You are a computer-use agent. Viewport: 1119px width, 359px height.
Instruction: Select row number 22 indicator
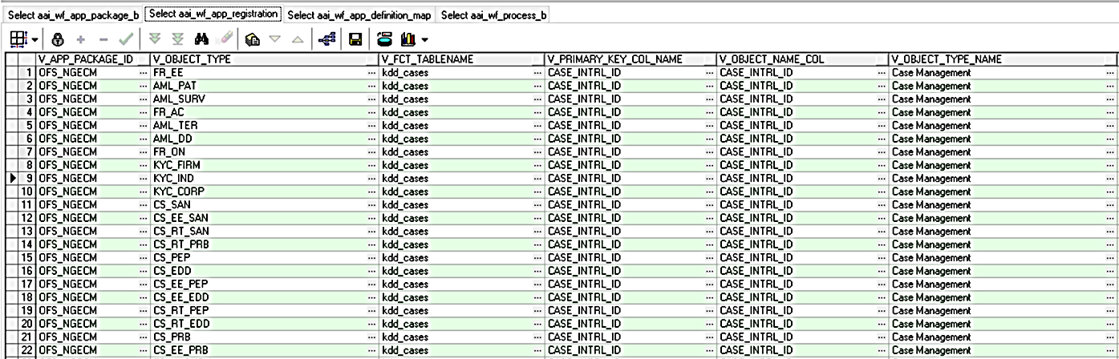26,350
